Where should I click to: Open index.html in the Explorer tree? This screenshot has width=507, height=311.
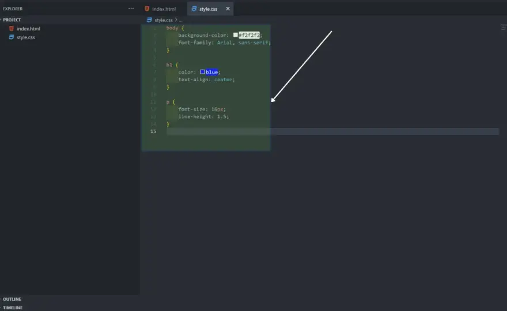click(x=28, y=28)
